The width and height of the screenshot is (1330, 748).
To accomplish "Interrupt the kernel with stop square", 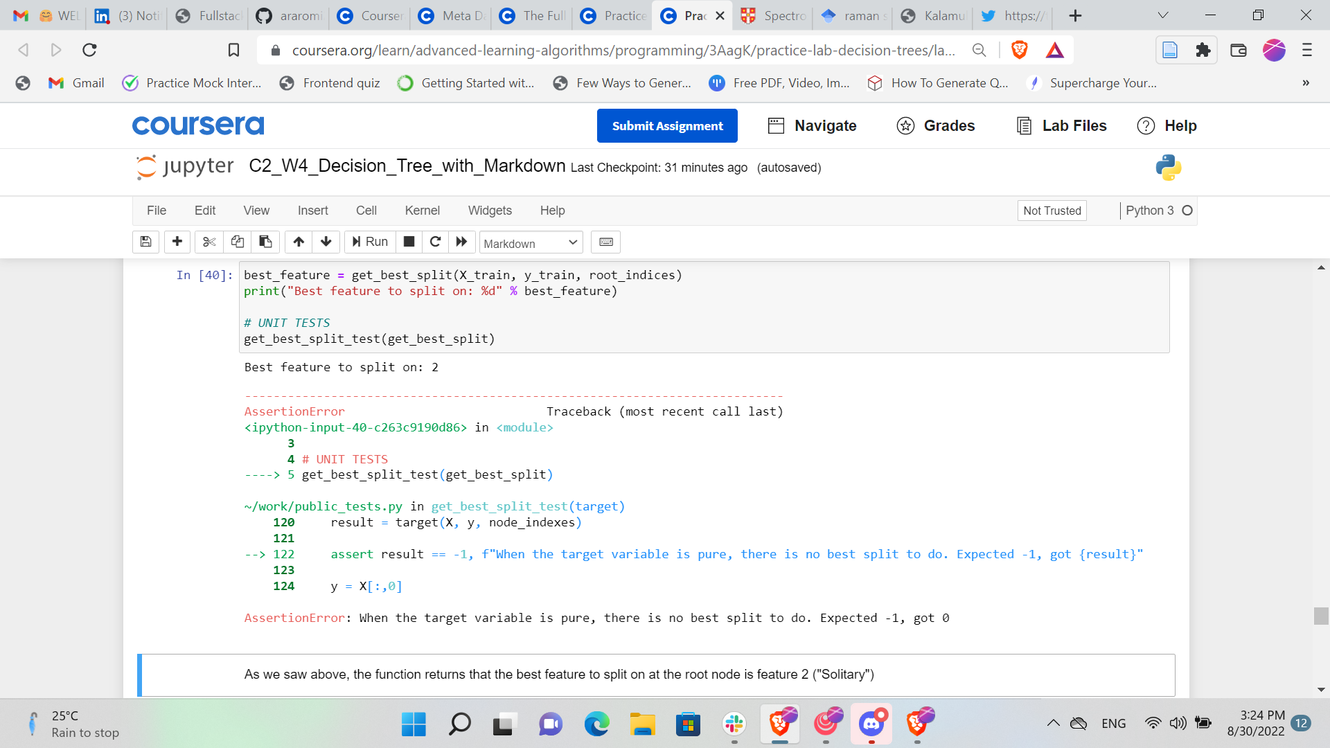I will (x=409, y=242).
